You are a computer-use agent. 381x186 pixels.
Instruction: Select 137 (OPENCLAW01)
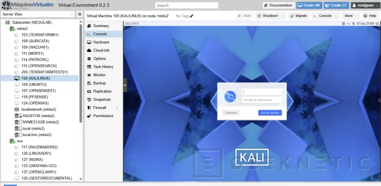pyautogui.click(x=40, y=172)
